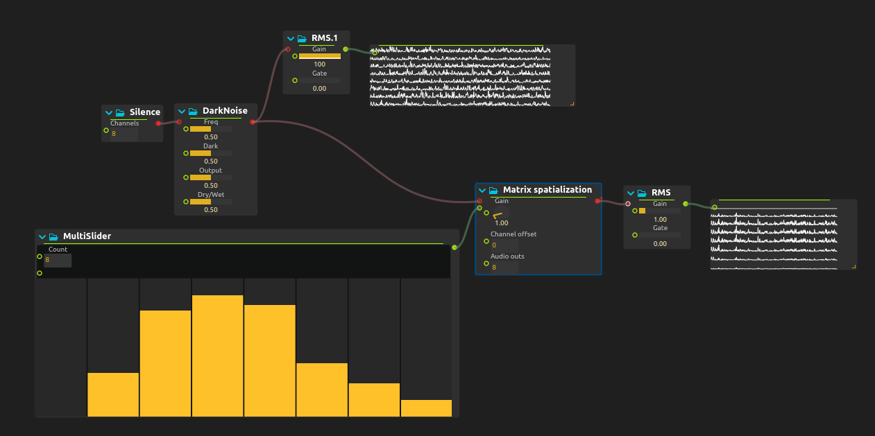Click the Matrix spatialization folder icon
This screenshot has width=875, height=436.
(x=493, y=191)
